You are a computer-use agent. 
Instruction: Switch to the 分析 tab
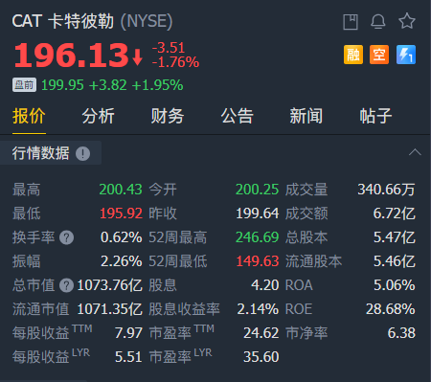pos(98,116)
